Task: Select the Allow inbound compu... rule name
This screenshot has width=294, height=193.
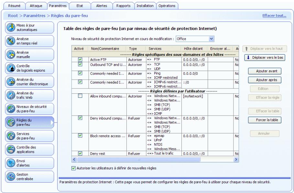Action: [x=108, y=96]
